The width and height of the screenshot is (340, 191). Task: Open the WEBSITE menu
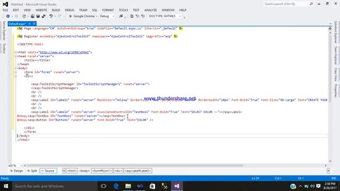point(41,10)
